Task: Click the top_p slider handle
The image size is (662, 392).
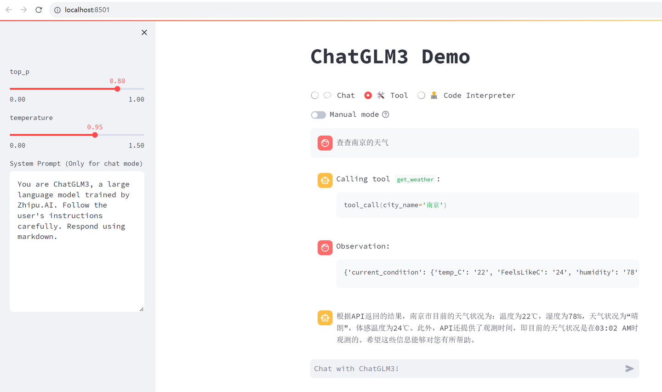Action: coord(117,89)
